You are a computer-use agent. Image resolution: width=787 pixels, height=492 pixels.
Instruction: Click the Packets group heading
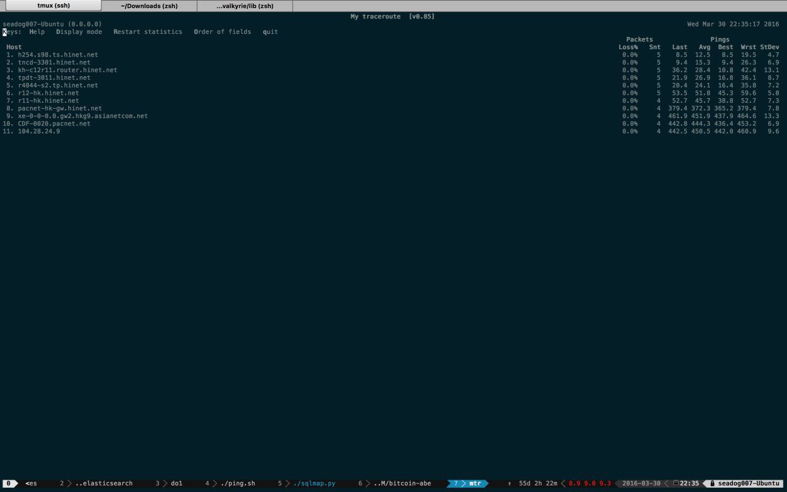tap(639, 39)
